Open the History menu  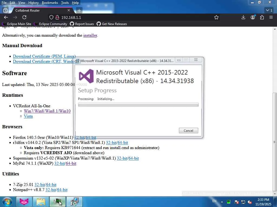coord(33,3)
